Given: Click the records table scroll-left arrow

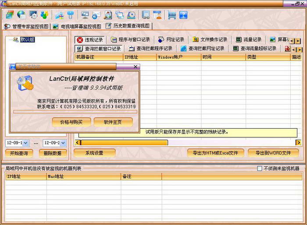Looking at the screenshot, I should tap(77, 143).
